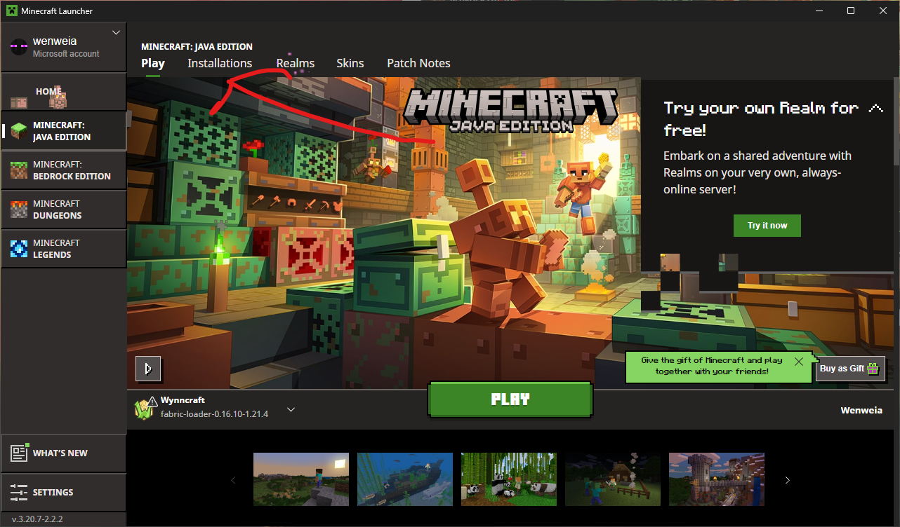Open the installation selector dropdown arrow

(291, 410)
